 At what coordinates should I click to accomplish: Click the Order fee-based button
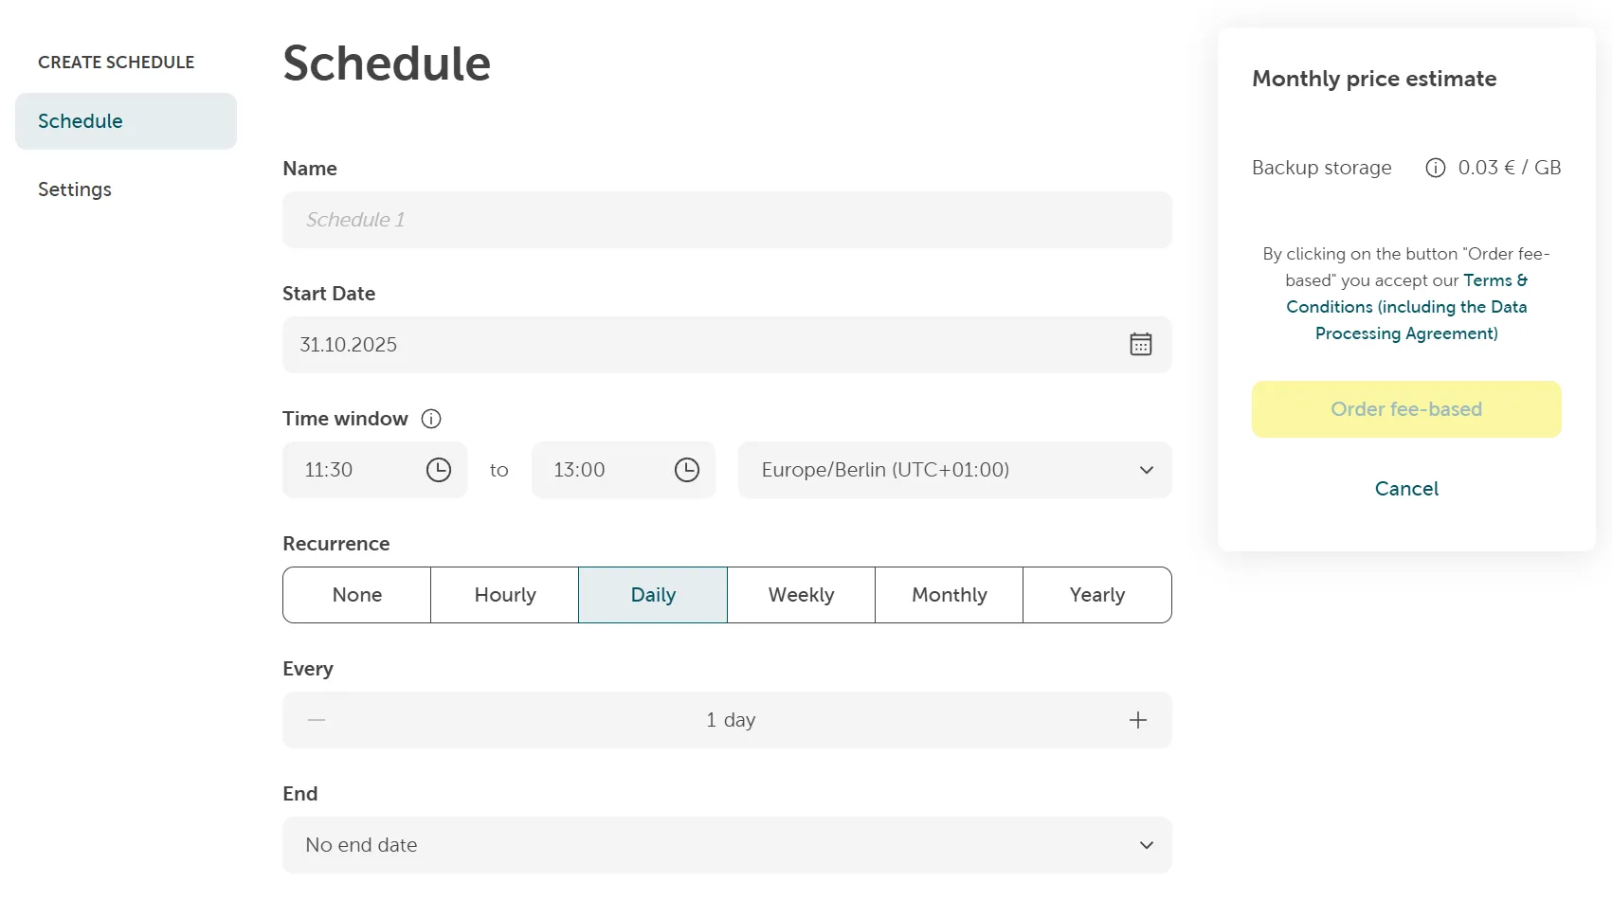[1405, 409]
